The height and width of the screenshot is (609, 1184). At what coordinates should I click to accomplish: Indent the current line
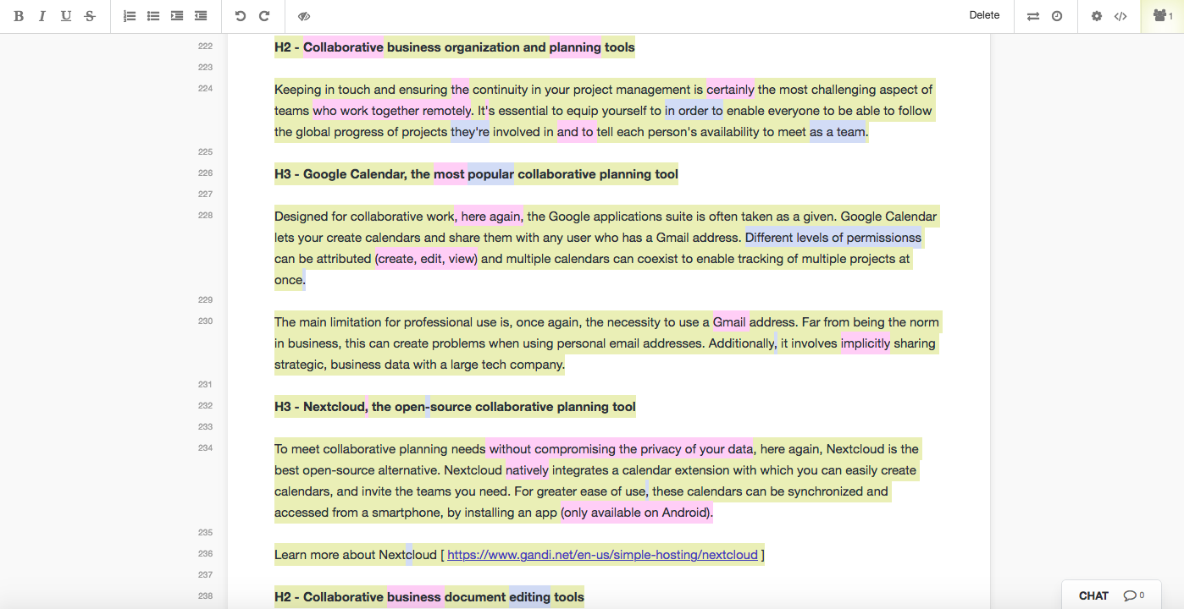[177, 16]
